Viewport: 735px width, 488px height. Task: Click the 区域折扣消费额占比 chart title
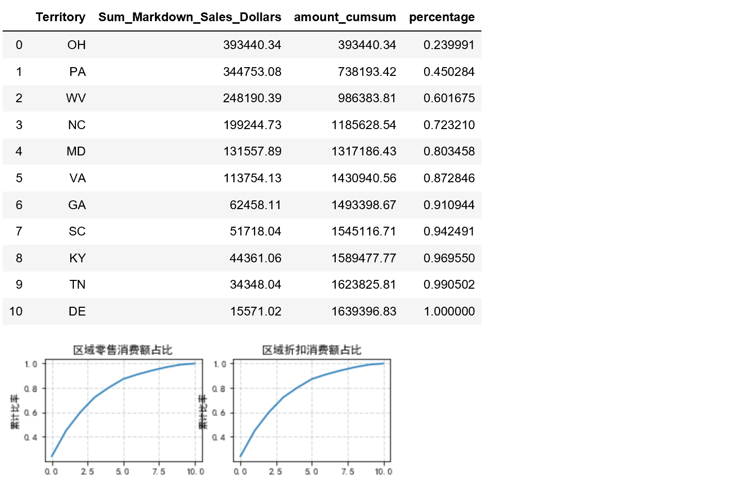pos(311,350)
